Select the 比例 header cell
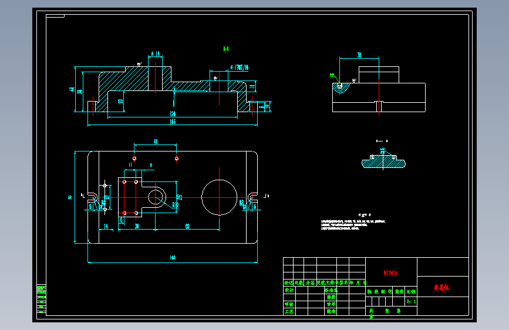The height and width of the screenshot is (330, 509). pyautogui.click(x=411, y=292)
